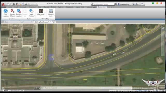Click the green window control dot

click(x=153, y=3)
